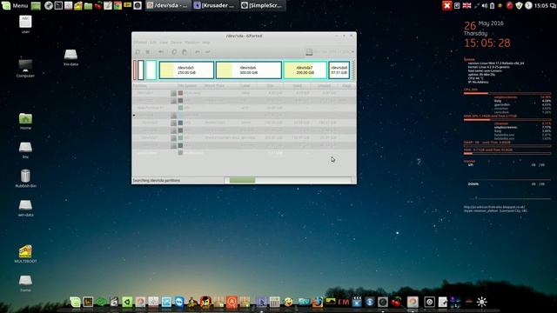Select the /dev/sda8 97.31 GiB partition block
This screenshot has width=557, height=313.
tap(339, 70)
